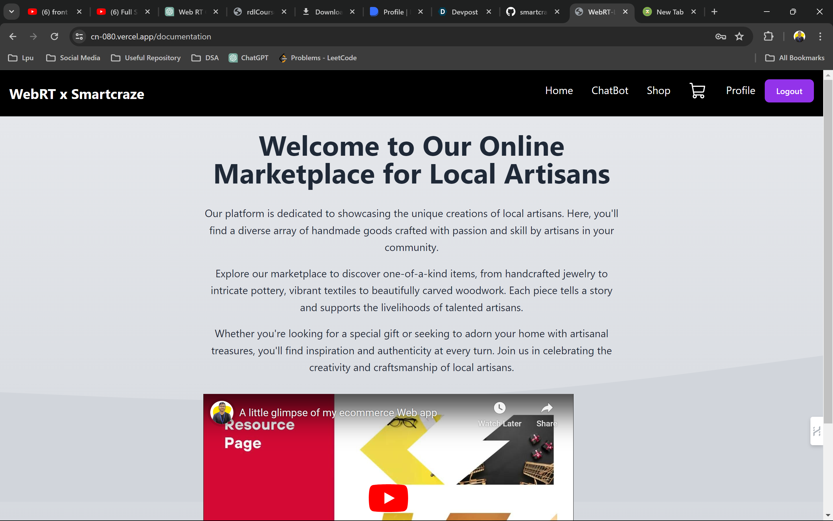Open the shopping cart icon
Viewport: 833px width, 521px height.
[697, 91]
